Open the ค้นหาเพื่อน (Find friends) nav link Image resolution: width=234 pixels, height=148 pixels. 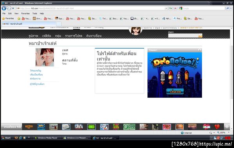coord(94,36)
